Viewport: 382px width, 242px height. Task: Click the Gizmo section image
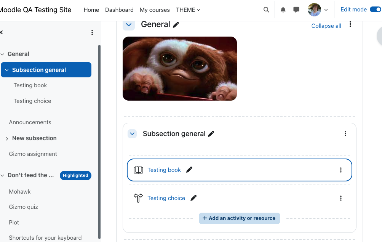180,69
